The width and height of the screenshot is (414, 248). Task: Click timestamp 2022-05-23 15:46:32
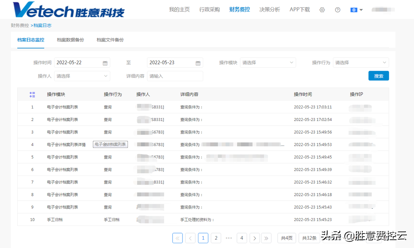pos(313,182)
